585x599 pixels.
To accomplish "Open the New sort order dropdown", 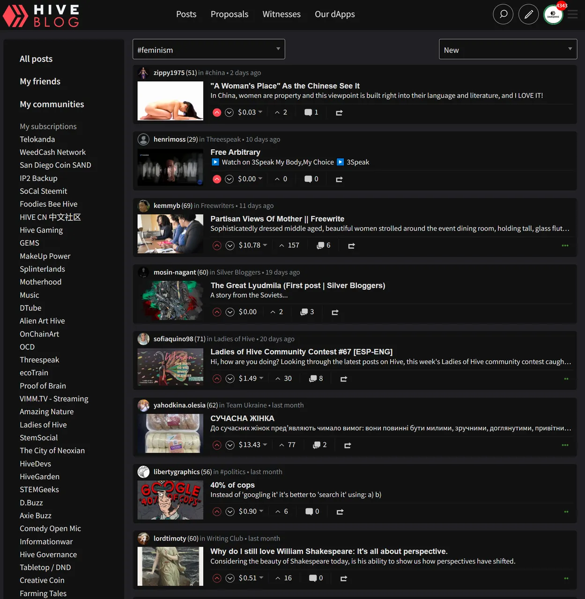I will coord(508,49).
